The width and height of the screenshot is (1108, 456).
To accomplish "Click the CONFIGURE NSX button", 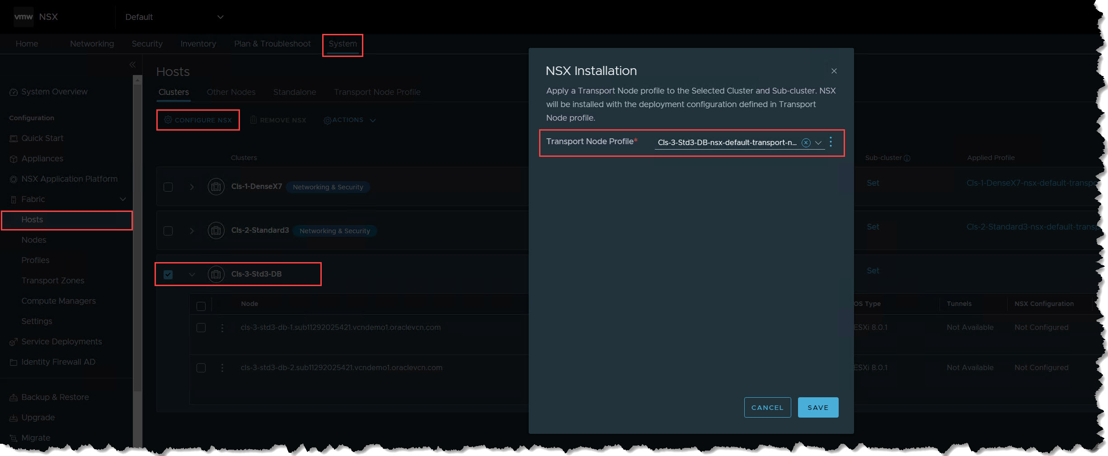I will 198,120.
